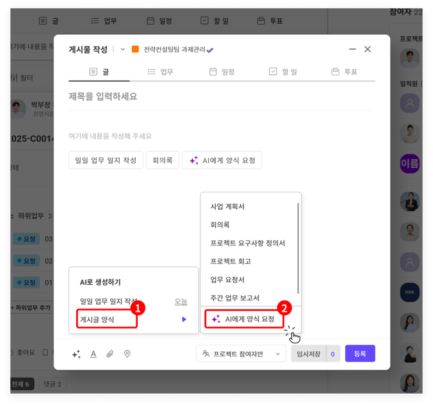Click the purple 이름 participant avatar
The height and width of the screenshot is (406, 433).
[x=410, y=162]
